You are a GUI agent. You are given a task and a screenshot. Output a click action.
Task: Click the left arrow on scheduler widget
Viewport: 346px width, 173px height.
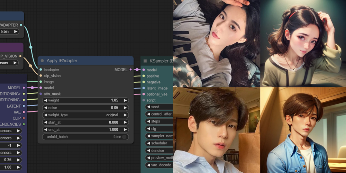[x=148, y=143]
